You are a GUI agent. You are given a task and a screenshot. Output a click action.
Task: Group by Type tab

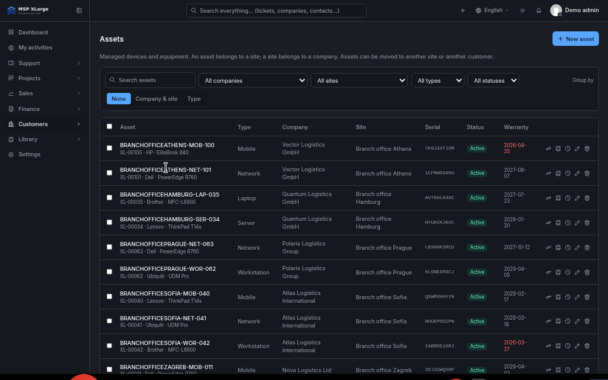(194, 98)
